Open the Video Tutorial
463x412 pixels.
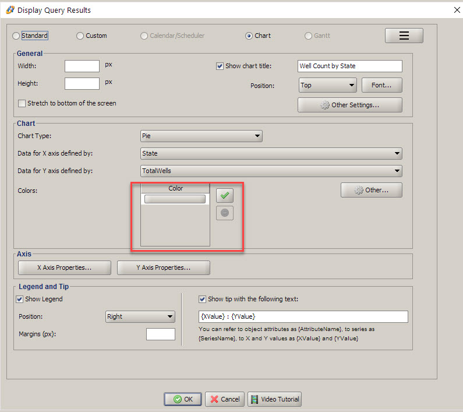point(274,399)
